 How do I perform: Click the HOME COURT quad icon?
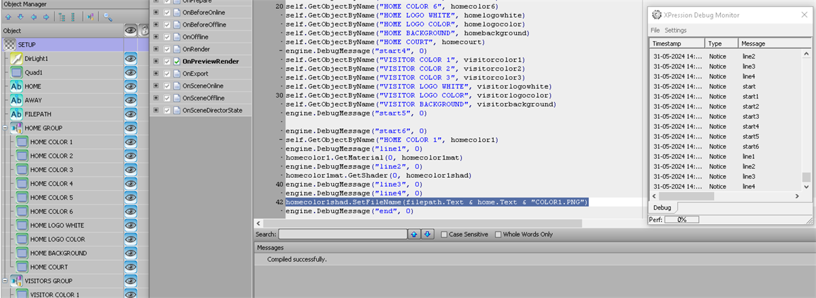click(22, 267)
